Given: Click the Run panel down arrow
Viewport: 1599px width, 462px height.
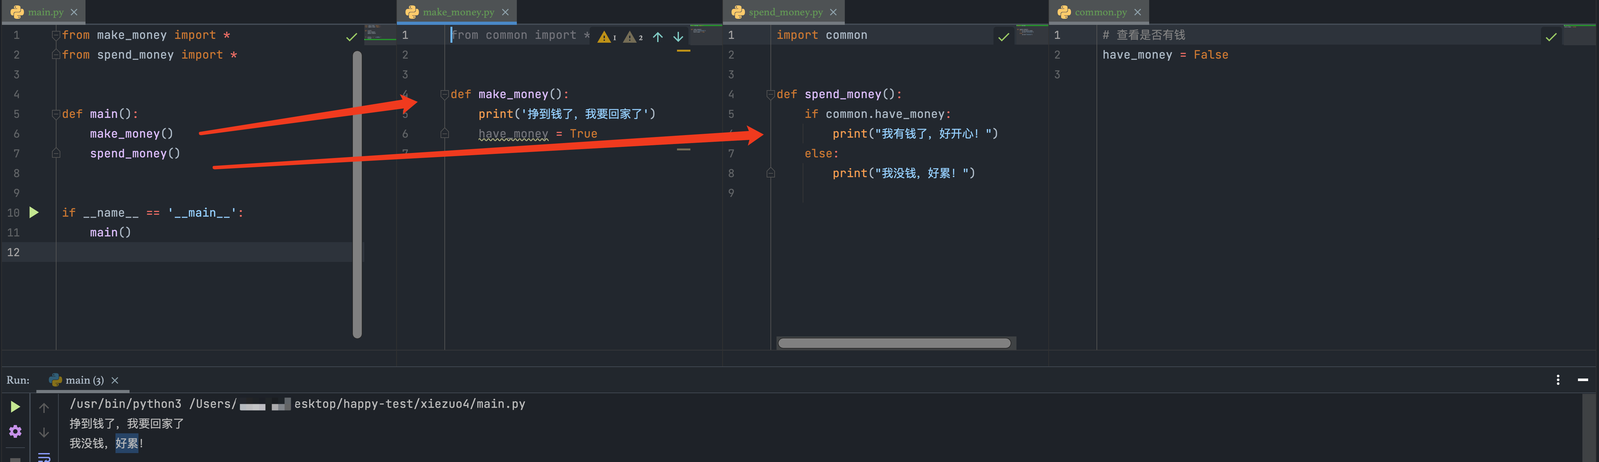Looking at the screenshot, I should 44,432.
